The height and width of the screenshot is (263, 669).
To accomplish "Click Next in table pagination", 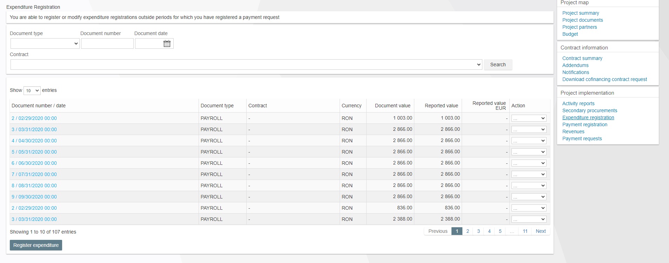I will [540, 231].
